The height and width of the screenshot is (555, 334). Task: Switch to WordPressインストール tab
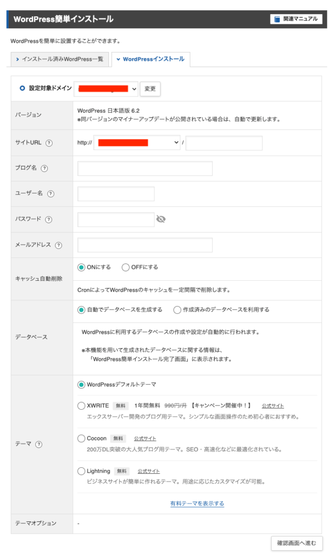[x=151, y=60]
